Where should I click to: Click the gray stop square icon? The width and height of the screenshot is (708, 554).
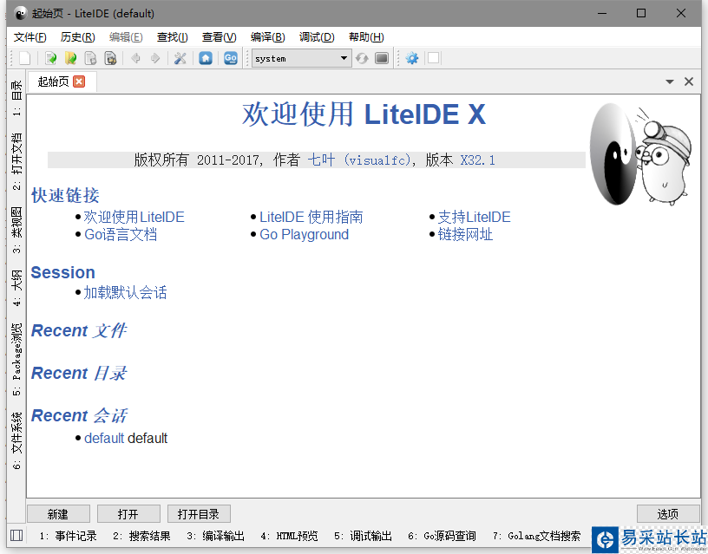coord(382,58)
